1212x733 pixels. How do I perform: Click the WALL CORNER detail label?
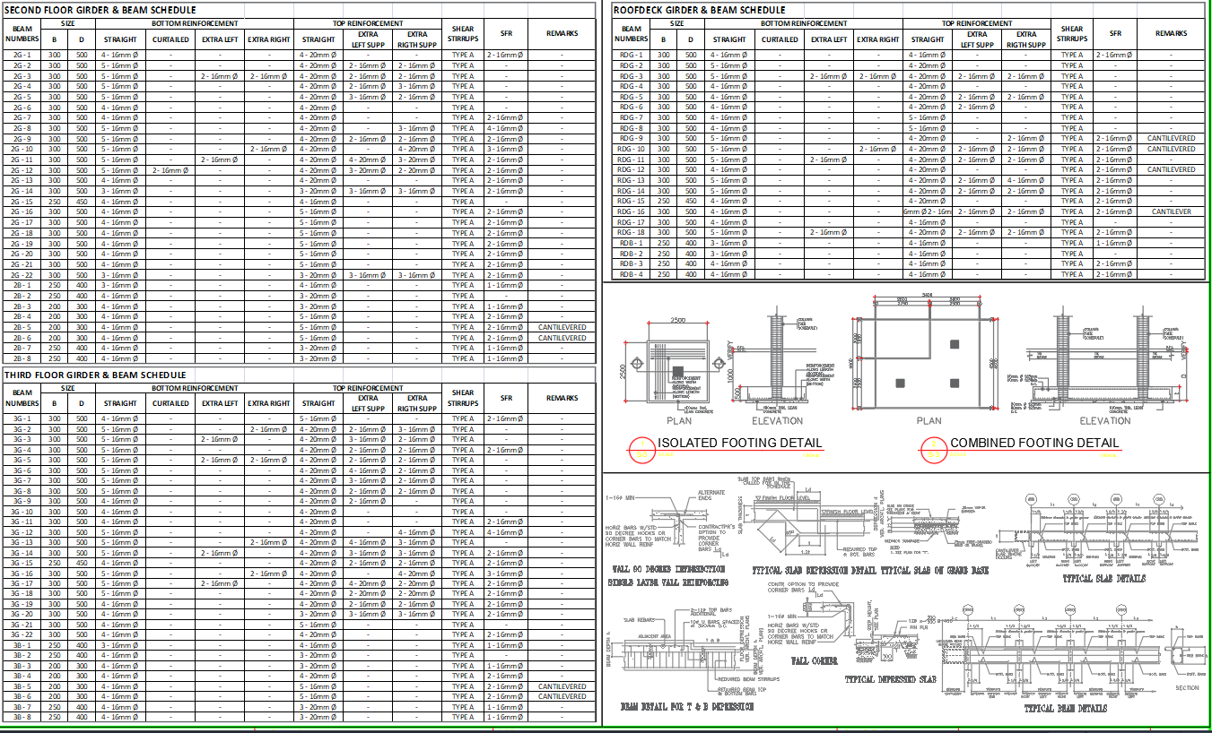814,660
